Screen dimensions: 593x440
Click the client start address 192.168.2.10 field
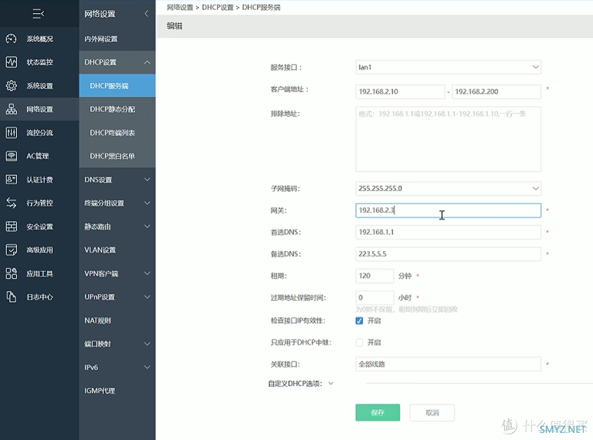click(400, 91)
